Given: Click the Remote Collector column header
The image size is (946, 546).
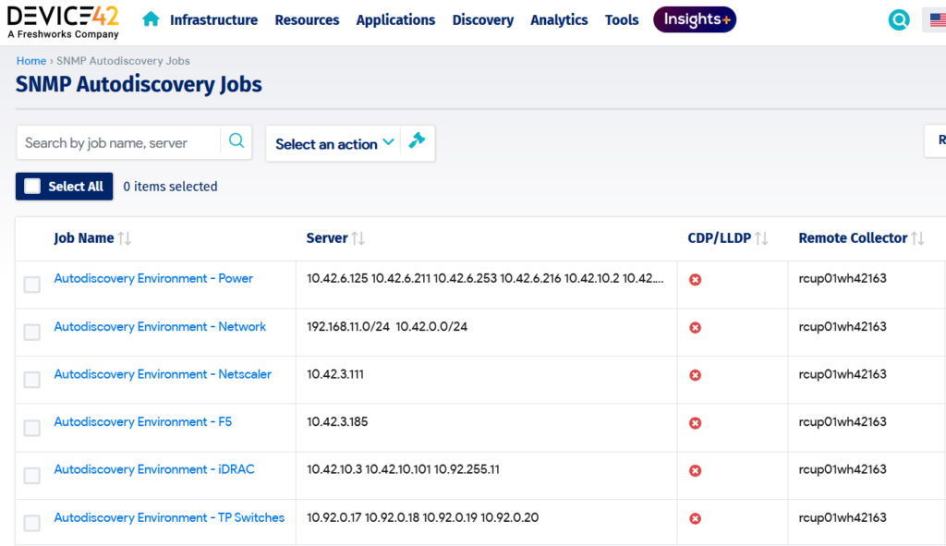Looking at the screenshot, I should coord(853,238).
